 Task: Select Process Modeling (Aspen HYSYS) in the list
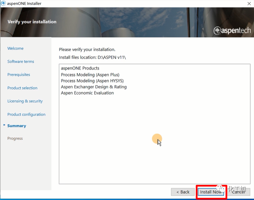coord(92,81)
